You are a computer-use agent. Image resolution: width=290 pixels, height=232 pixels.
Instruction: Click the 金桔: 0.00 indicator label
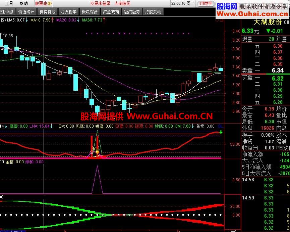pos(15,162)
